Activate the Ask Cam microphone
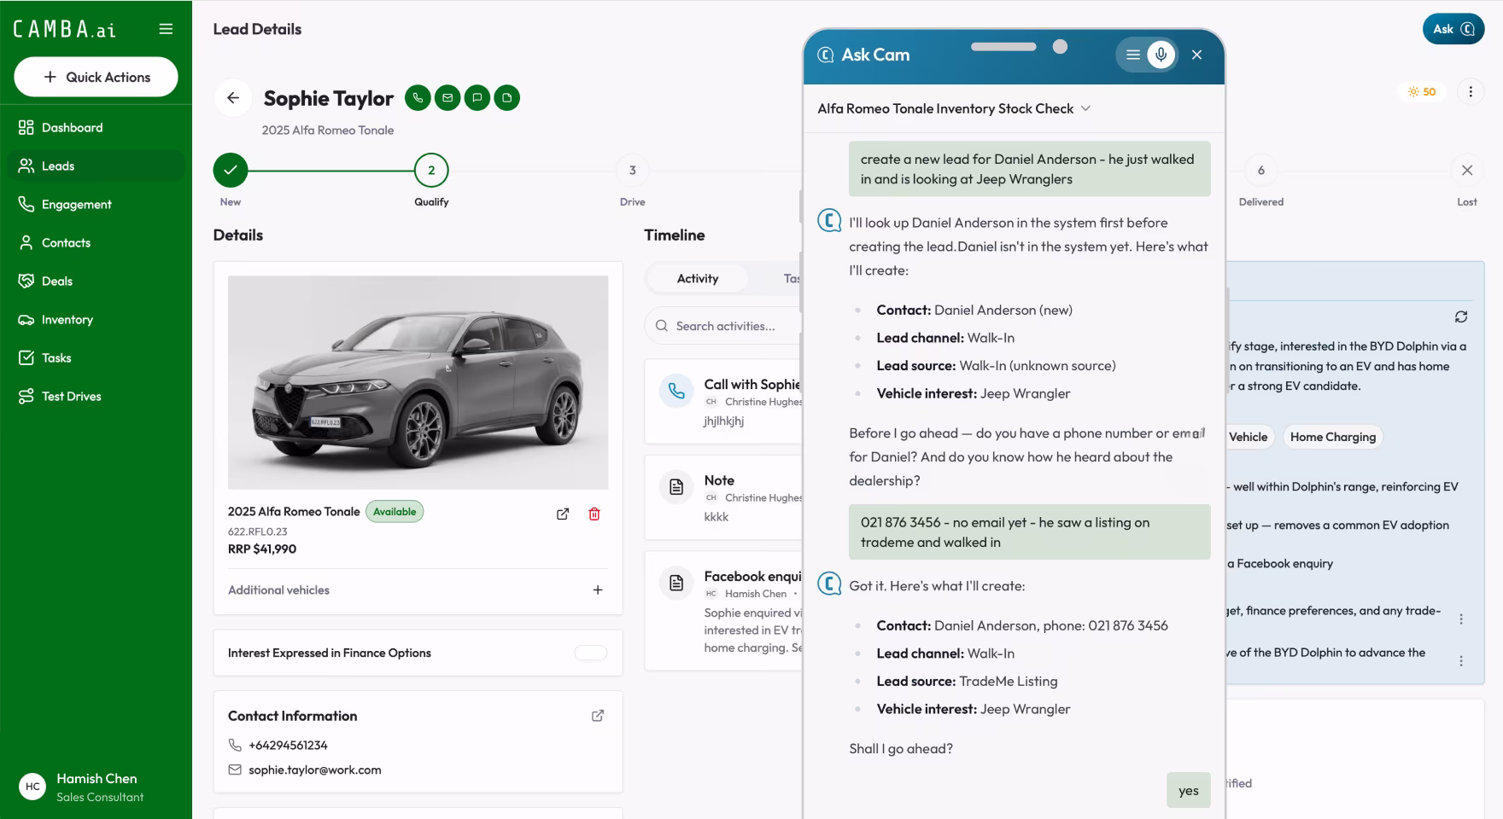The height and width of the screenshot is (819, 1503). click(1161, 55)
